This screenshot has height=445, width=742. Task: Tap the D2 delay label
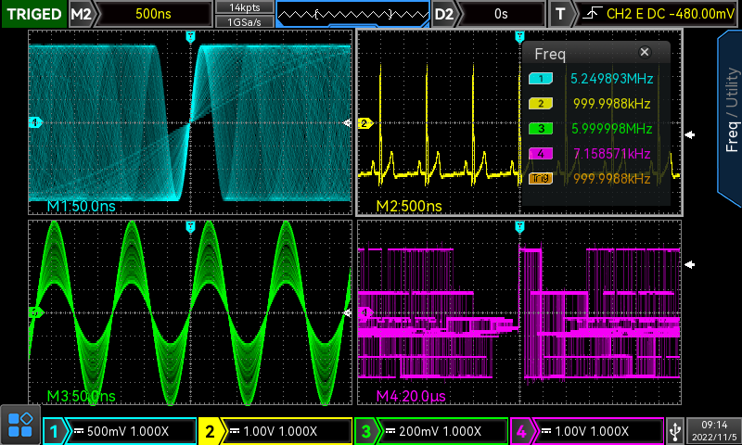pos(445,14)
